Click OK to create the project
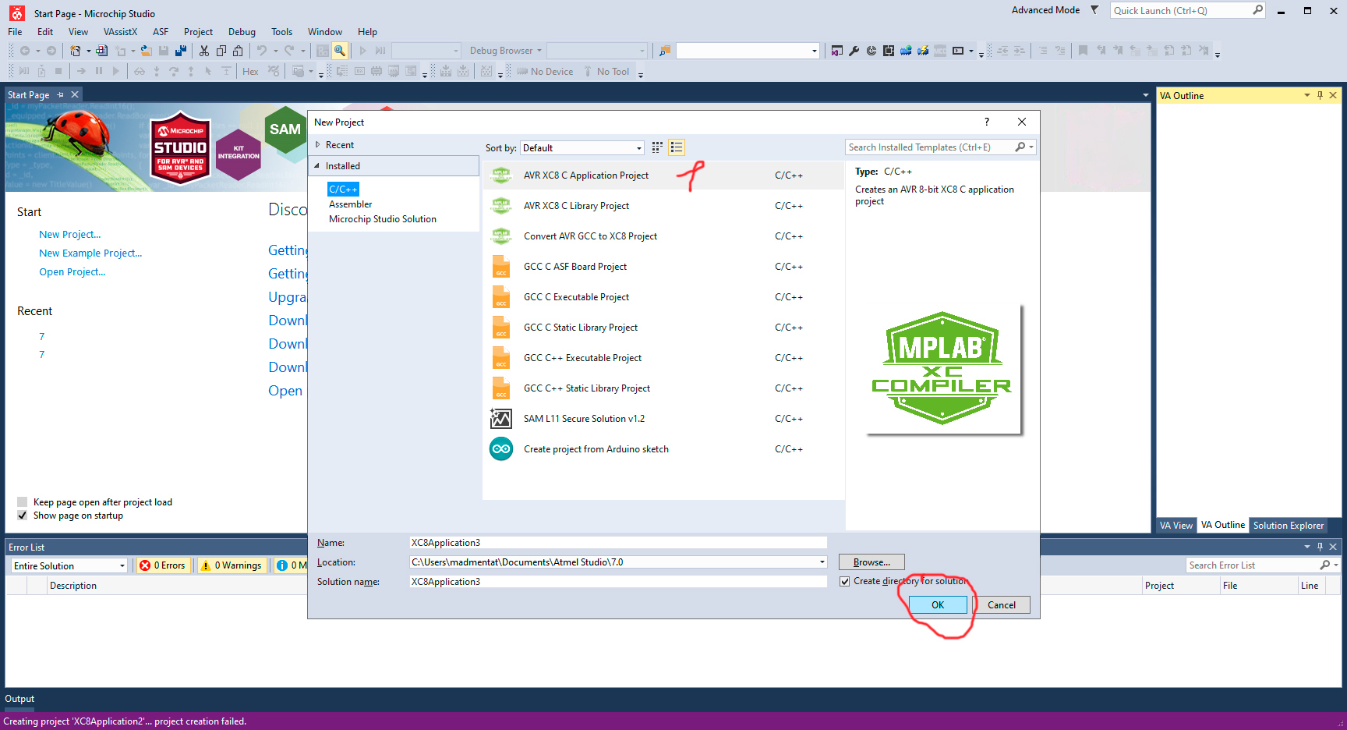This screenshot has height=730, width=1347. pyautogui.click(x=938, y=605)
